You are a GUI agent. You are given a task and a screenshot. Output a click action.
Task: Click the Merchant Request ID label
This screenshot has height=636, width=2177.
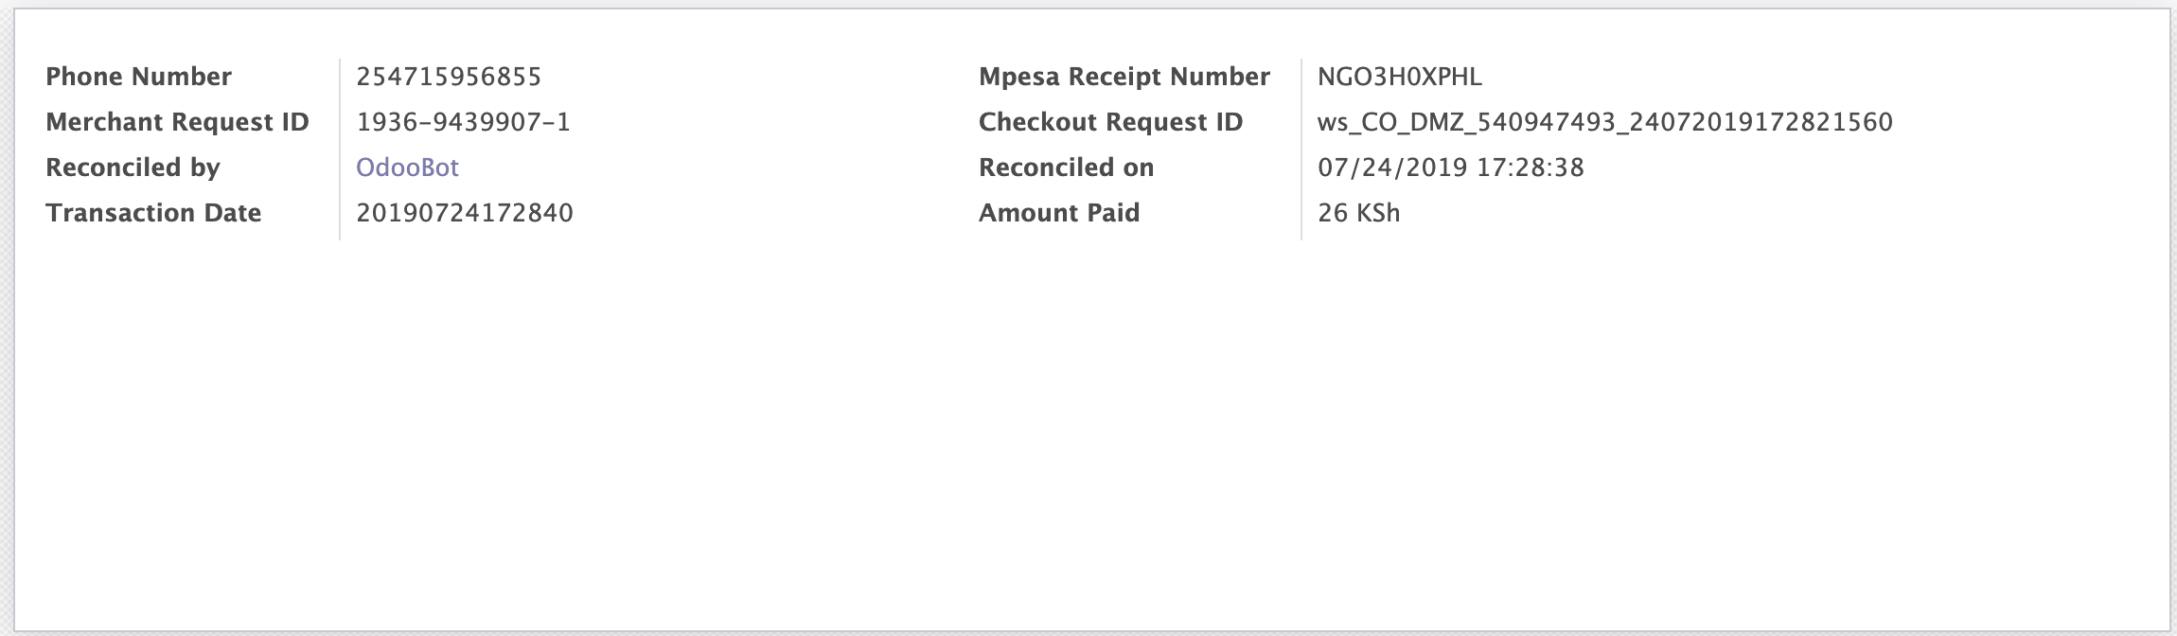coord(177,122)
